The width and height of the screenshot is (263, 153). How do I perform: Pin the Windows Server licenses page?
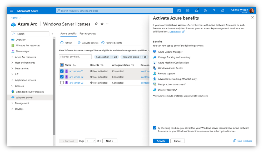point(96,24)
